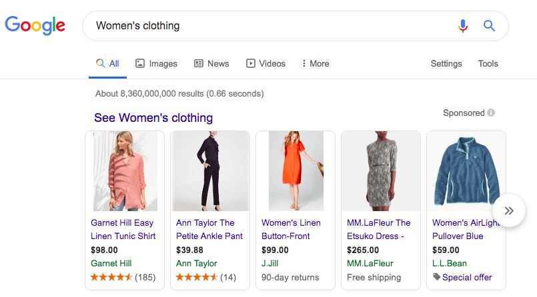537x297 pixels.
Task: Click the L.L.Bean seller name
Action: click(x=450, y=264)
